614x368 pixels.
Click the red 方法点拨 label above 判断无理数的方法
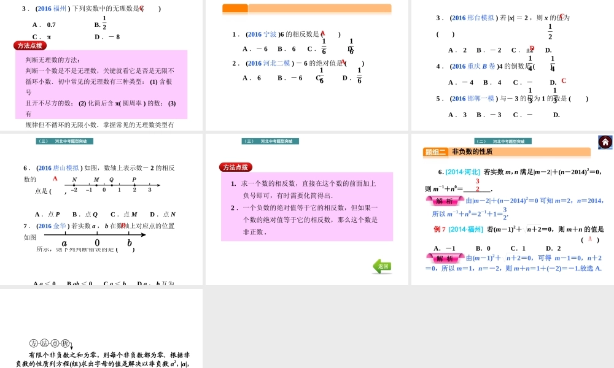pos(30,46)
